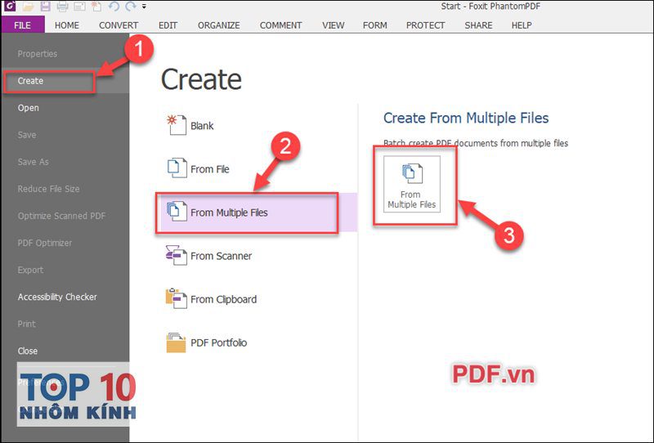Click the Open folder icon in quick access toolbar

pos(29,6)
